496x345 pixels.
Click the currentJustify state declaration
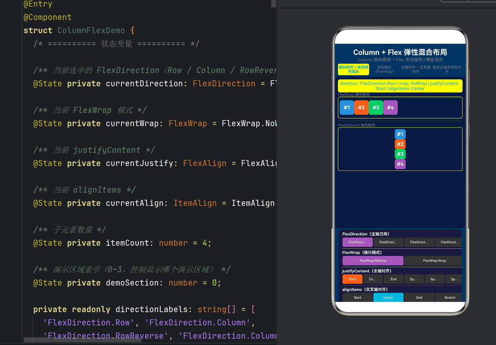(155, 163)
